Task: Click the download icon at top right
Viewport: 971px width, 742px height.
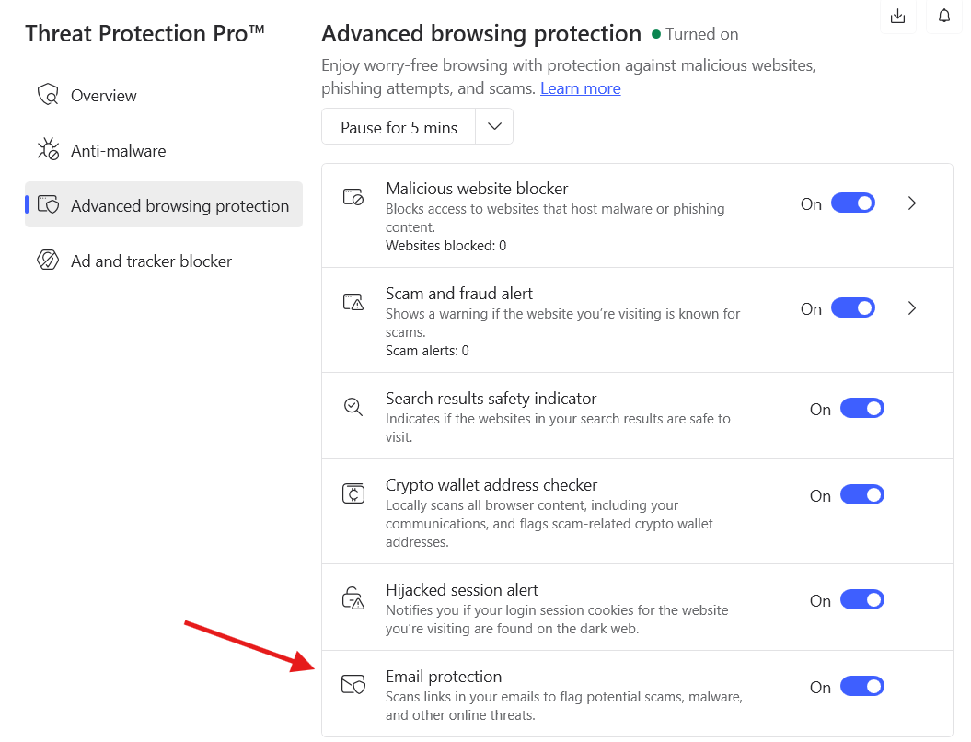Action: tap(898, 16)
